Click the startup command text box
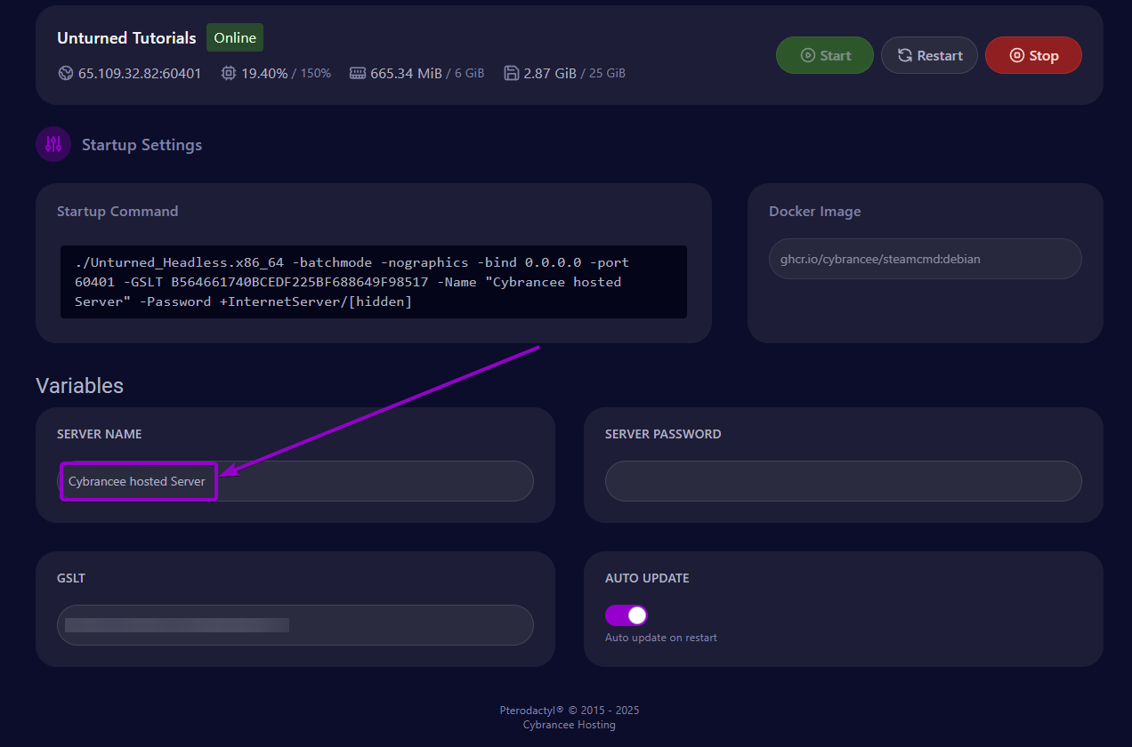 (374, 282)
